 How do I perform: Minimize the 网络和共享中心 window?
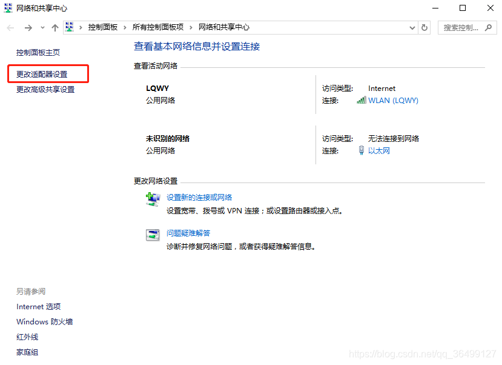[x=435, y=8]
